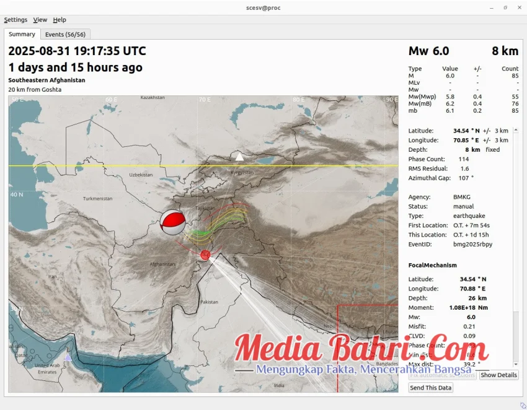Click the mb row value 6.1

450,111
